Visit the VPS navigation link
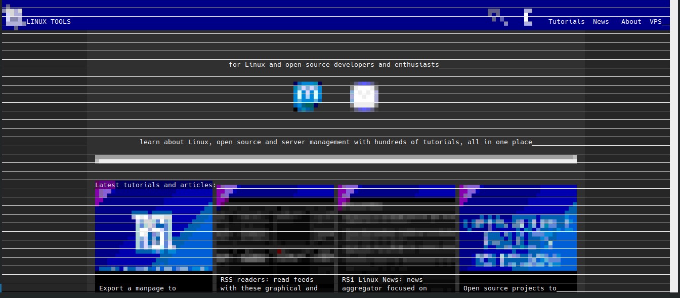Viewport: 680px width, 298px height. click(x=655, y=22)
